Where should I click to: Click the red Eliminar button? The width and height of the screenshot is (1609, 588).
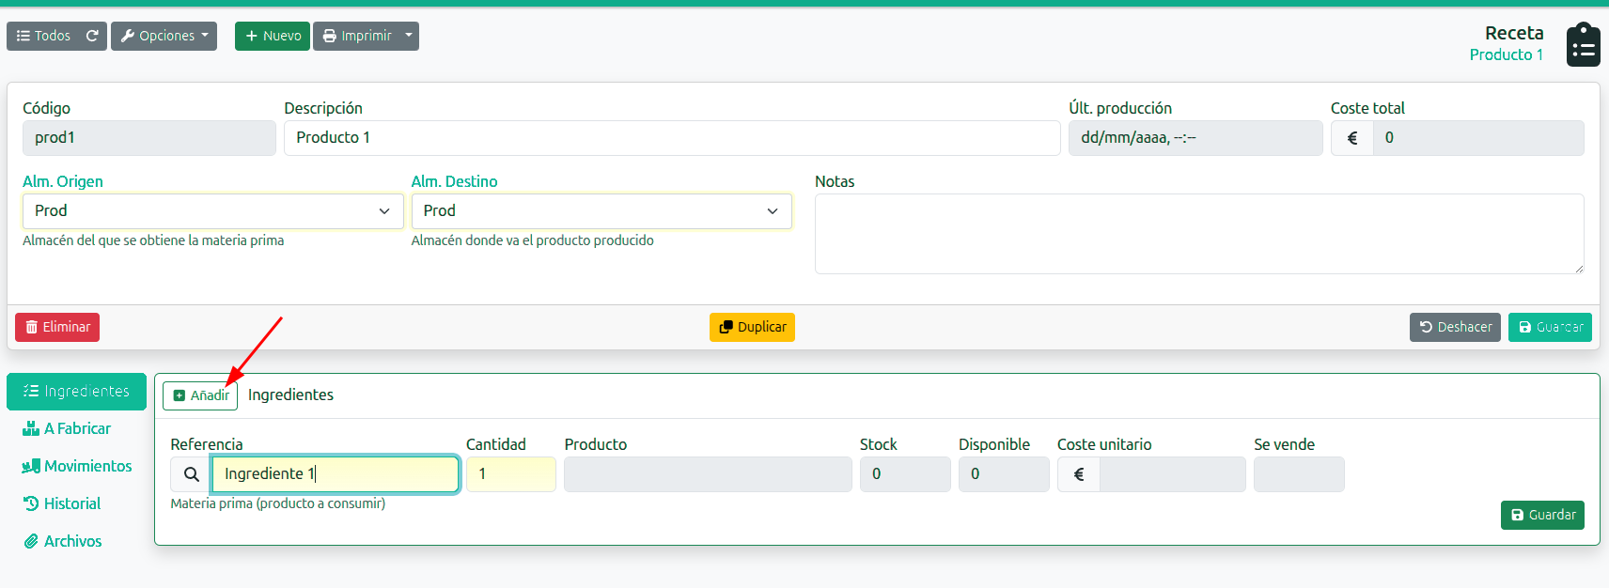tap(57, 327)
